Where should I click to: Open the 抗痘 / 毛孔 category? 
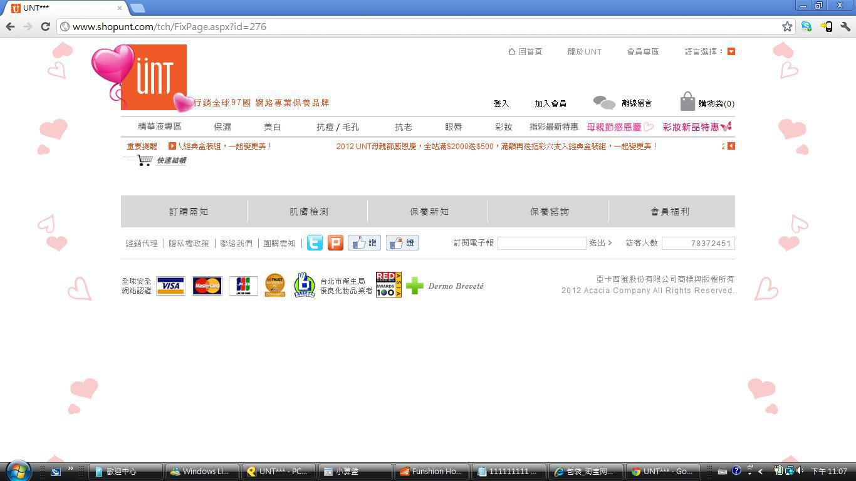[x=338, y=127]
